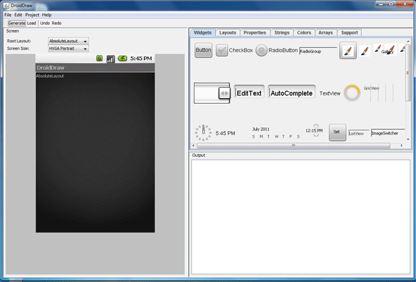416x282 pixels.
Task: Switch to the Arrays tab
Action: 326,32
